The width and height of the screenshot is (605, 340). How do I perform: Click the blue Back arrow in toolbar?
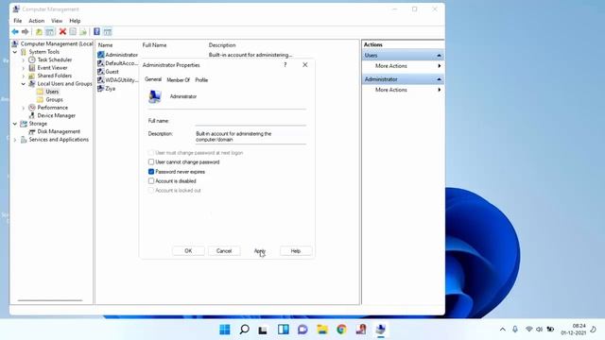coord(15,31)
